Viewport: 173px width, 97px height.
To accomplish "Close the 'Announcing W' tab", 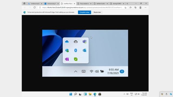I will 58,4.
